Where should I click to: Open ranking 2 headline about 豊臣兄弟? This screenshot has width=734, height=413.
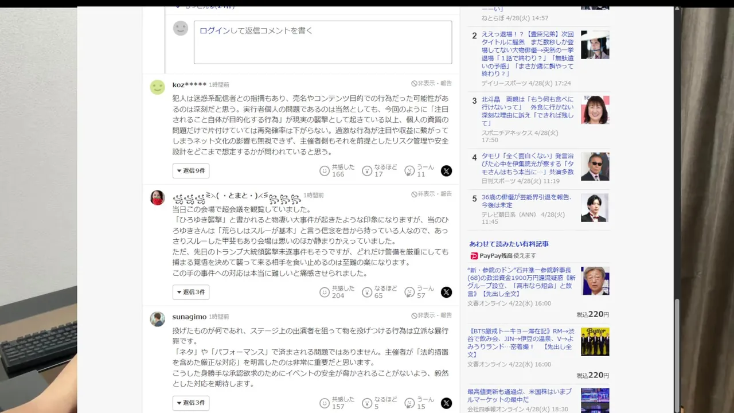click(x=528, y=54)
